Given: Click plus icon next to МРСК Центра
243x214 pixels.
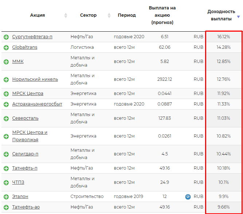Looking at the screenshot, I should 6,94.
